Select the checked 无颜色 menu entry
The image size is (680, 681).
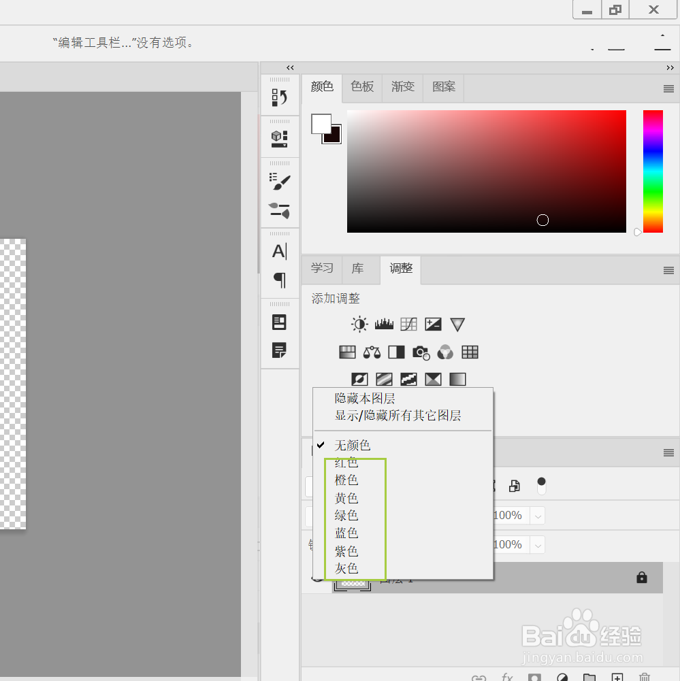click(x=403, y=445)
